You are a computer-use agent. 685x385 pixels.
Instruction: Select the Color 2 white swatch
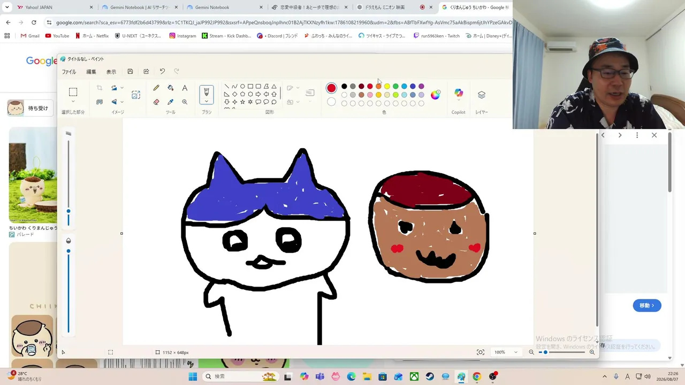[x=331, y=102]
